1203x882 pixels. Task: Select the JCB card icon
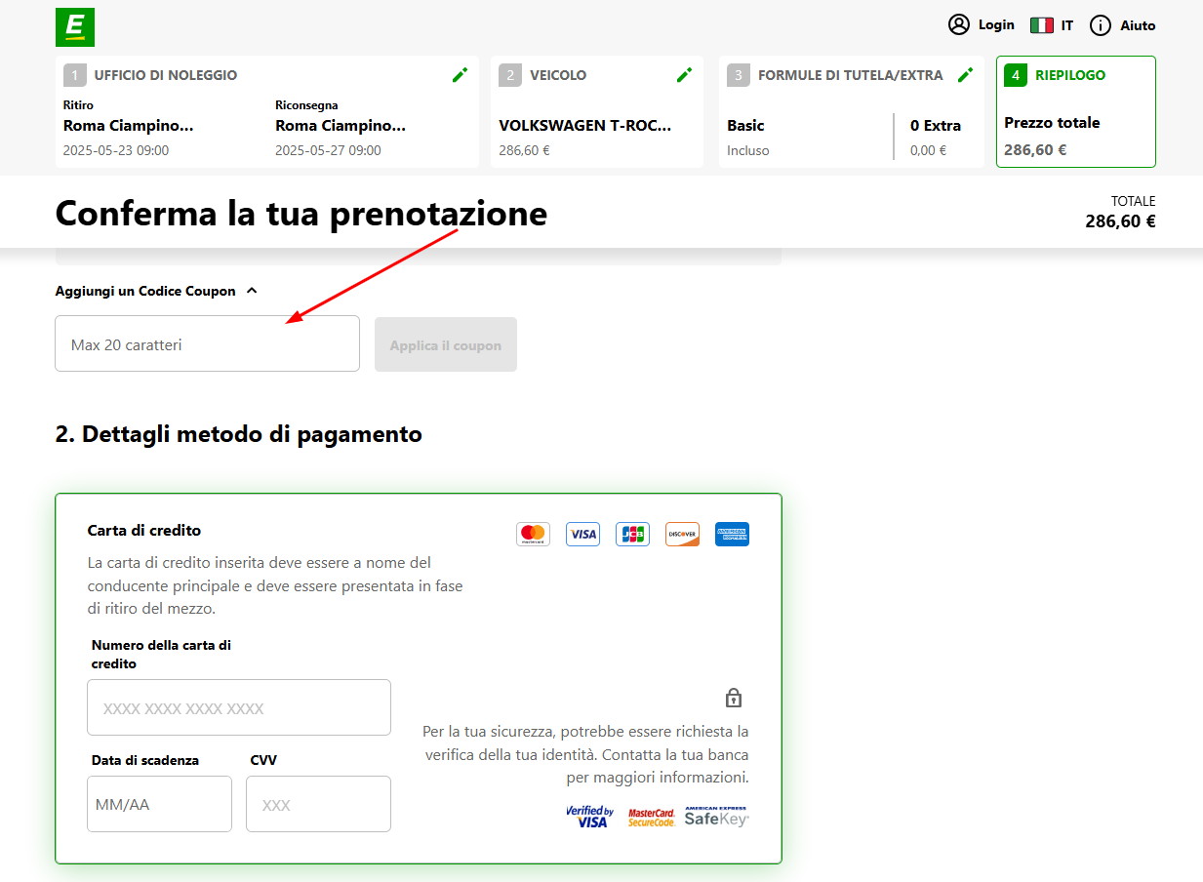pos(632,534)
